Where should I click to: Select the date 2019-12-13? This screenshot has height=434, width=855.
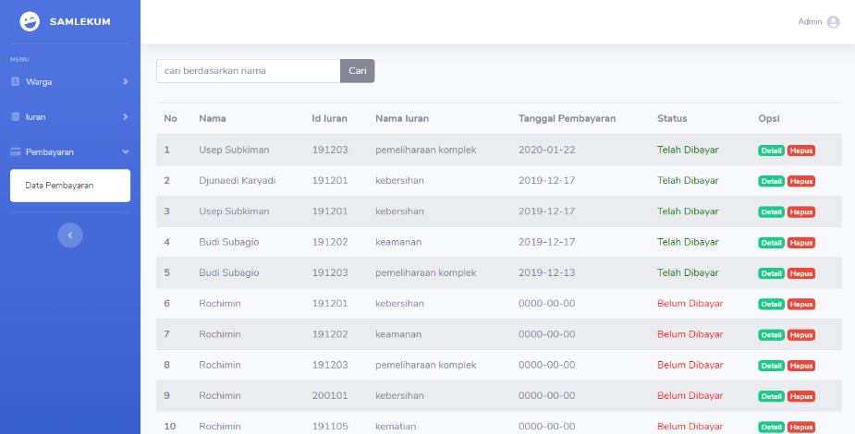point(547,272)
